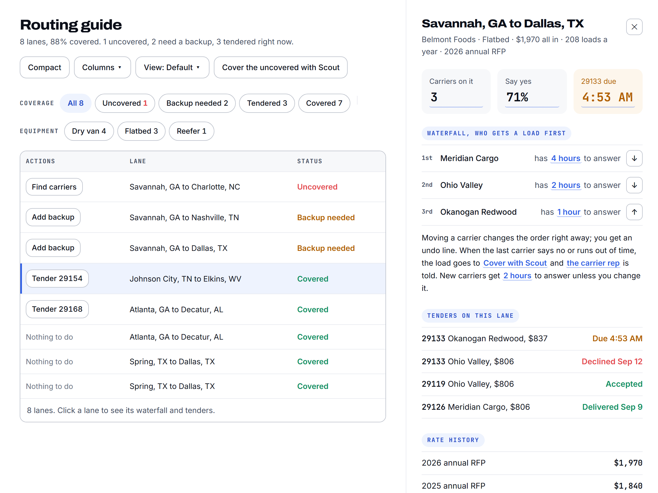The width and height of the screenshot is (658, 493).
Task: Move Okanogan Redwood up in waterfall
Action: (x=634, y=212)
